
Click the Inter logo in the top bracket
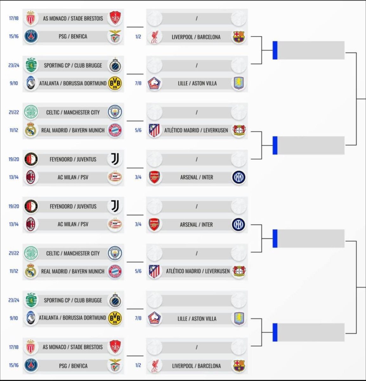pos(239,177)
